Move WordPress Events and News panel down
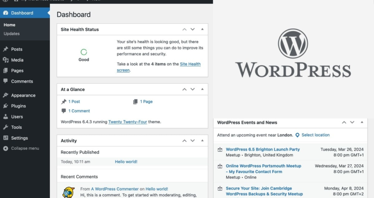 point(352,122)
